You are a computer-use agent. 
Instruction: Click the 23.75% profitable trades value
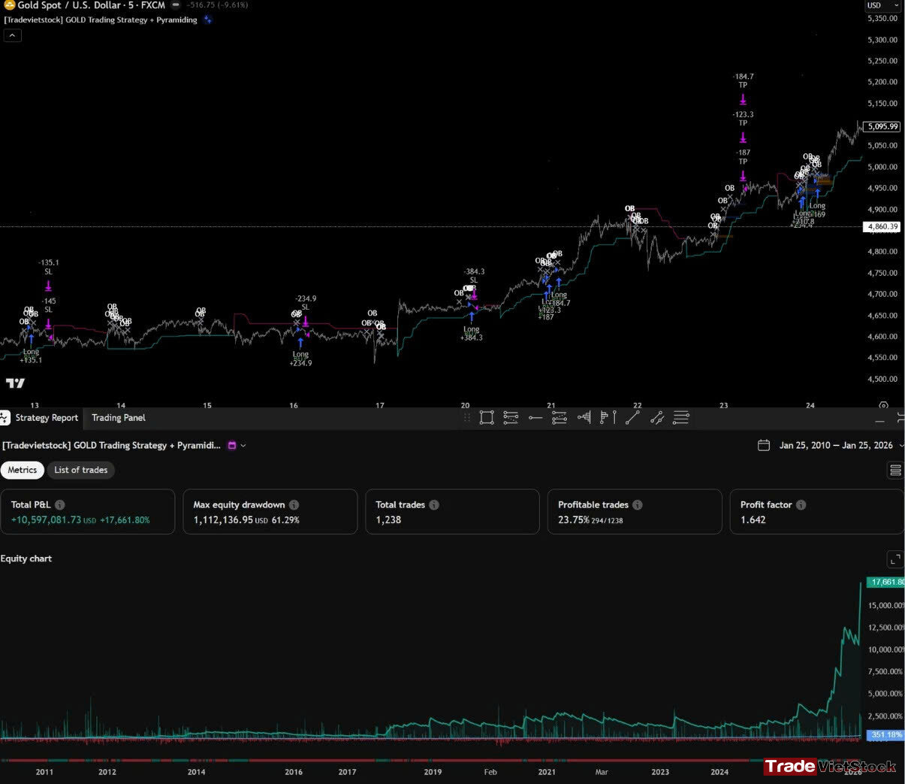[x=574, y=520]
